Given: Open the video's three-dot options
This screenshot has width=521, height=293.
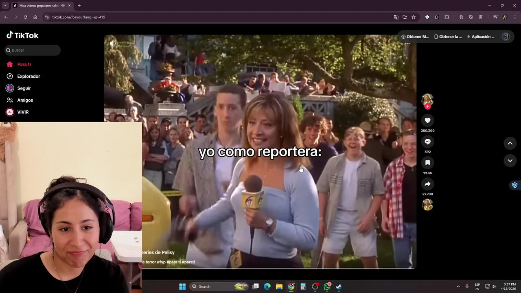Looking at the screenshot, I should [407, 44].
